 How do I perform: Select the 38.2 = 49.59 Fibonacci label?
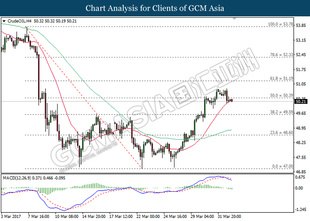point(282,112)
